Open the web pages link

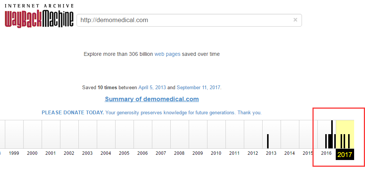click(167, 54)
